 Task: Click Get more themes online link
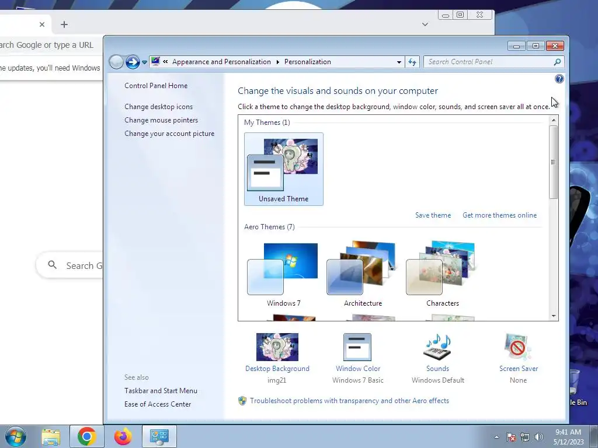(x=500, y=215)
